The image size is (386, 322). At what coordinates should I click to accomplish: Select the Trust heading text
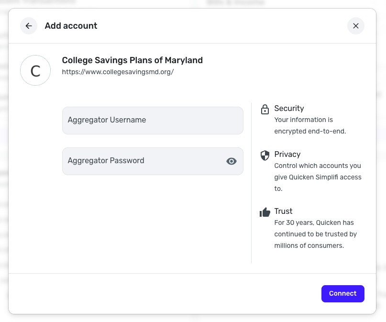coord(283,211)
